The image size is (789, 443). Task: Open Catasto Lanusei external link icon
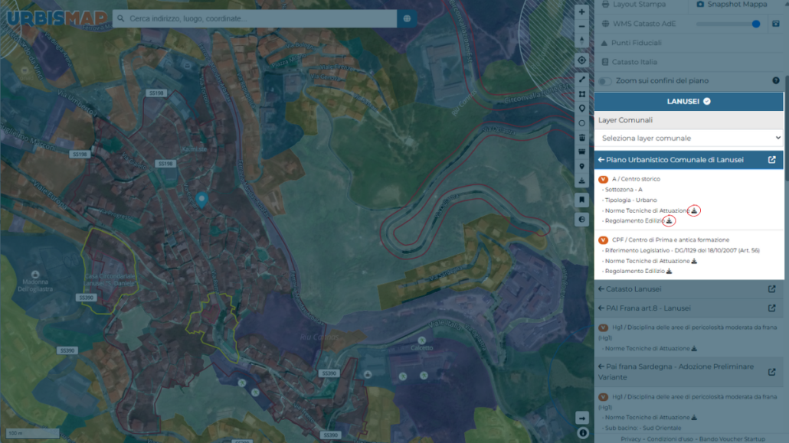(771, 289)
